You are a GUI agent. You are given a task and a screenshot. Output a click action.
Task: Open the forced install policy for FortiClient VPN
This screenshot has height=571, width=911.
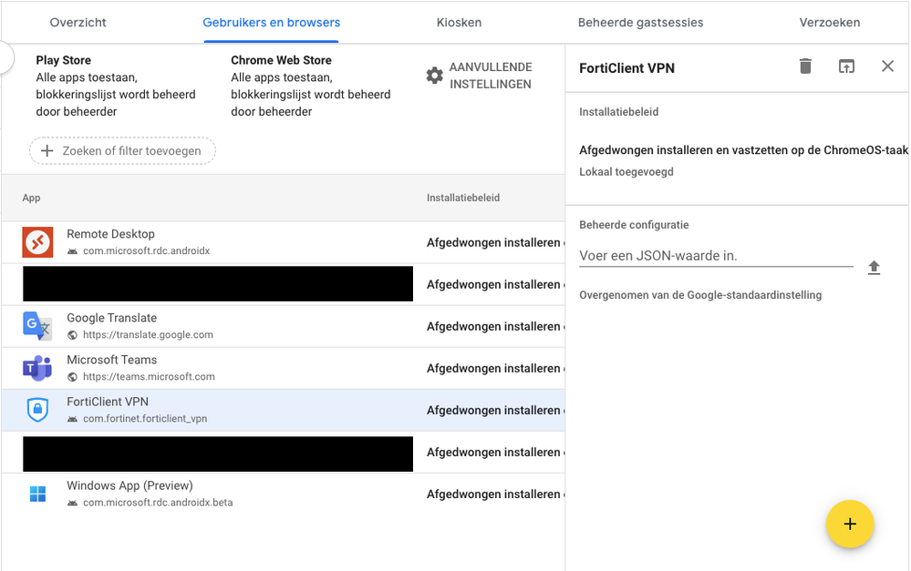[494, 411]
